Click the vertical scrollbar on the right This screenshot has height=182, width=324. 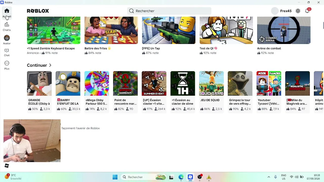tap(323, 26)
